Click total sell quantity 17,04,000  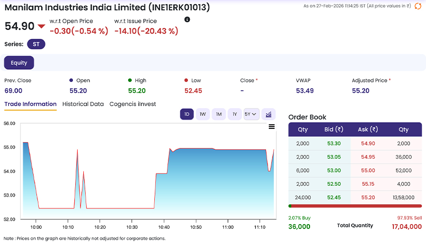pos(407,226)
